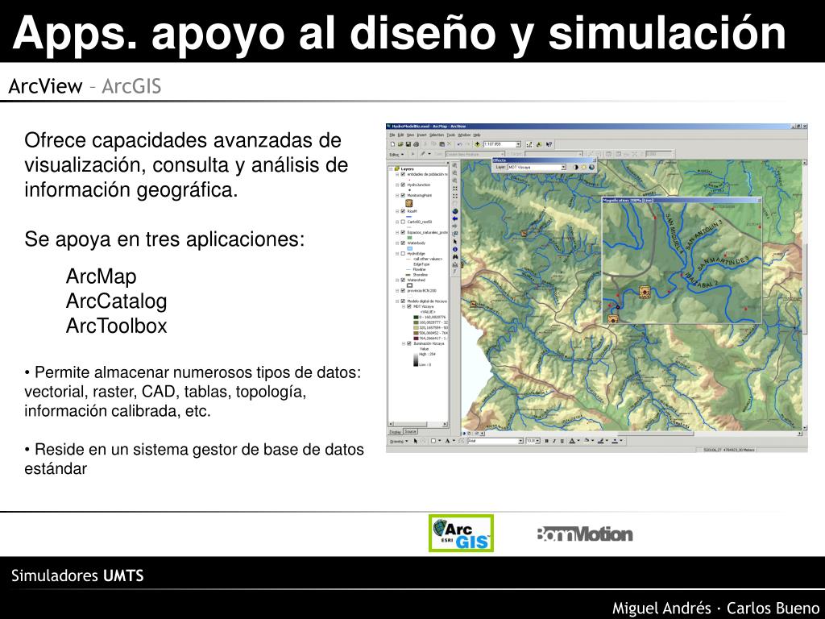This screenshot has width=825, height=619.
Task: Click the Adjust Brightness sun icon in Effects
Action: (x=583, y=168)
